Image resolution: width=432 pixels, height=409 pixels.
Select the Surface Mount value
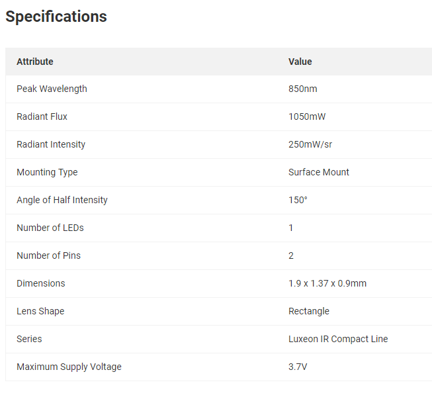coord(319,172)
